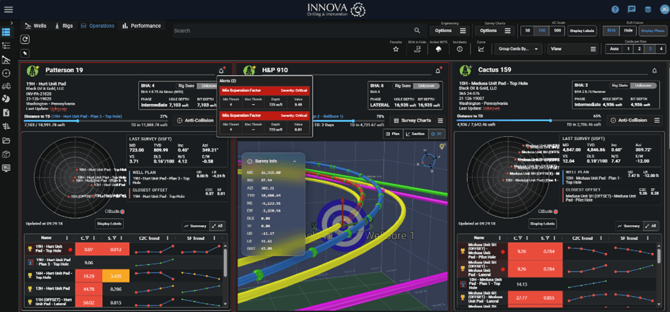Switch to the Operations tab

point(97,26)
